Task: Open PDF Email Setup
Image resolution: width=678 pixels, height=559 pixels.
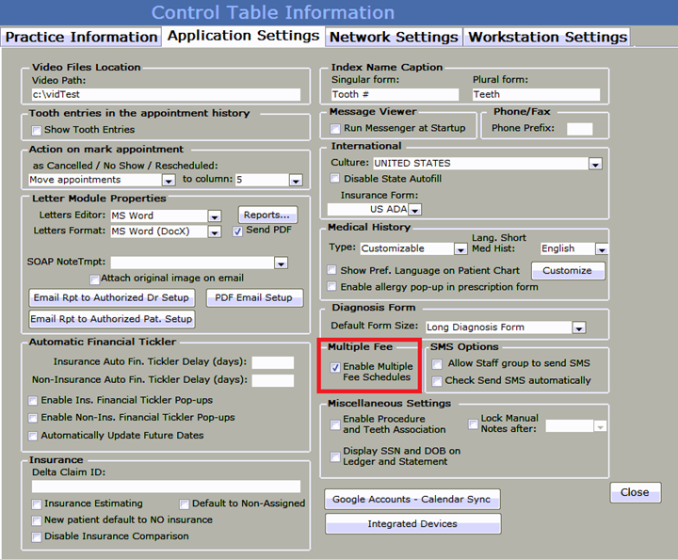Action: 253,297
